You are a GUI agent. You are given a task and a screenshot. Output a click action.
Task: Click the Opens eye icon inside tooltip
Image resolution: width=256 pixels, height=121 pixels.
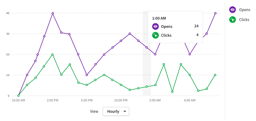(155, 26)
